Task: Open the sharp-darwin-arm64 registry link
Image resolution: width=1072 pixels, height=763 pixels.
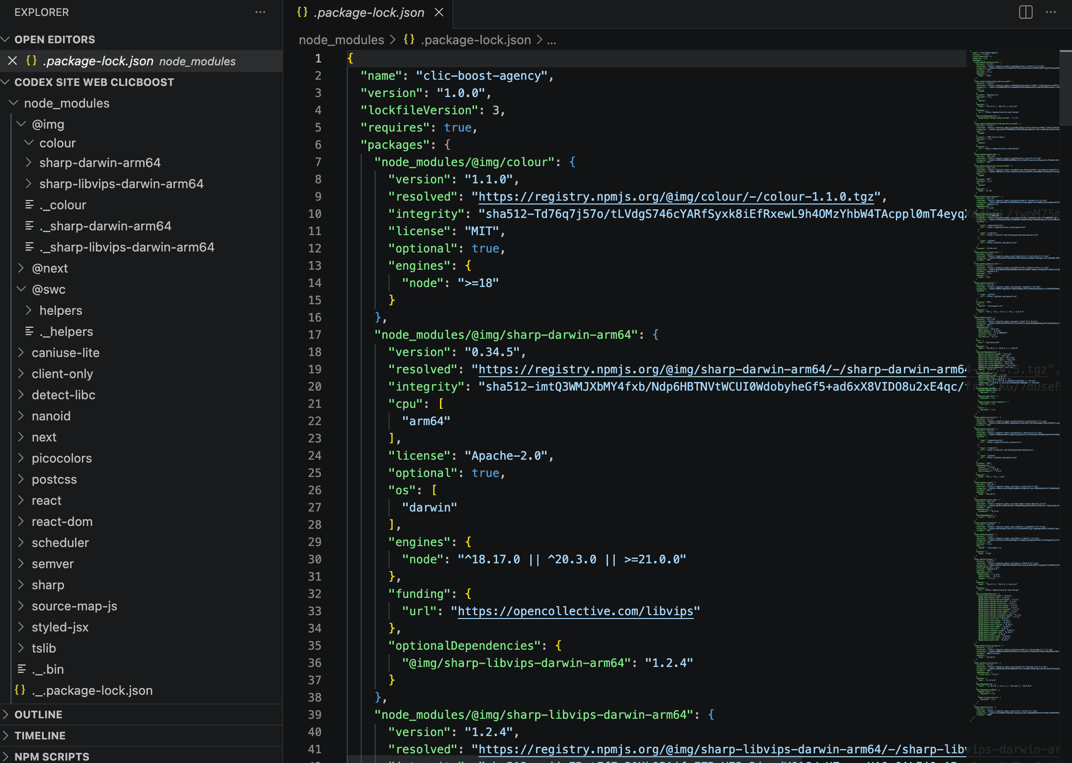Action: [722, 369]
